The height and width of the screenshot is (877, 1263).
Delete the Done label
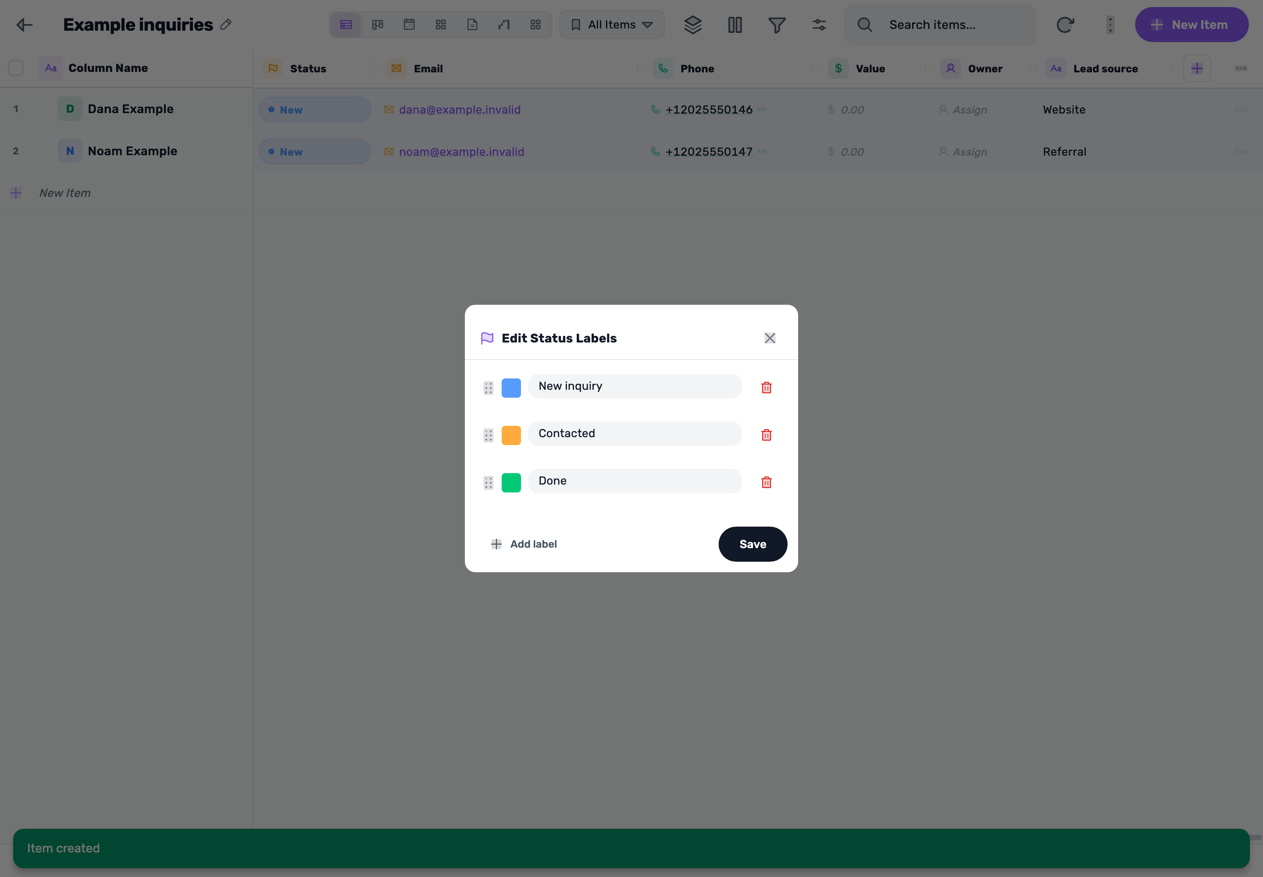[766, 482]
